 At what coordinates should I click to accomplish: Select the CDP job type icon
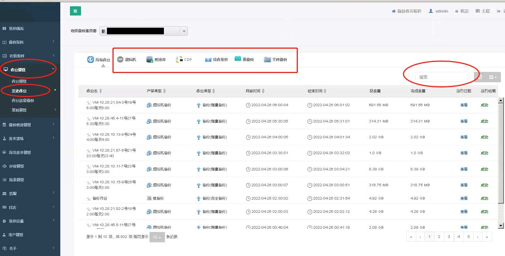point(179,59)
